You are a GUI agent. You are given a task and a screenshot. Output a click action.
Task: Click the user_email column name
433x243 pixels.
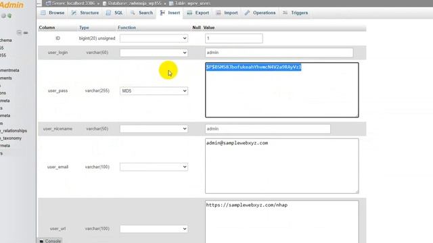click(58, 167)
